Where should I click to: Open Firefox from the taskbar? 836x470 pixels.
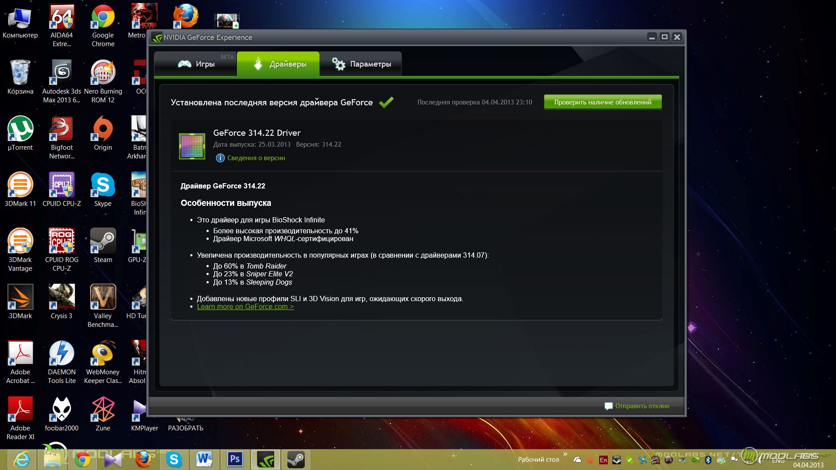coord(143,460)
